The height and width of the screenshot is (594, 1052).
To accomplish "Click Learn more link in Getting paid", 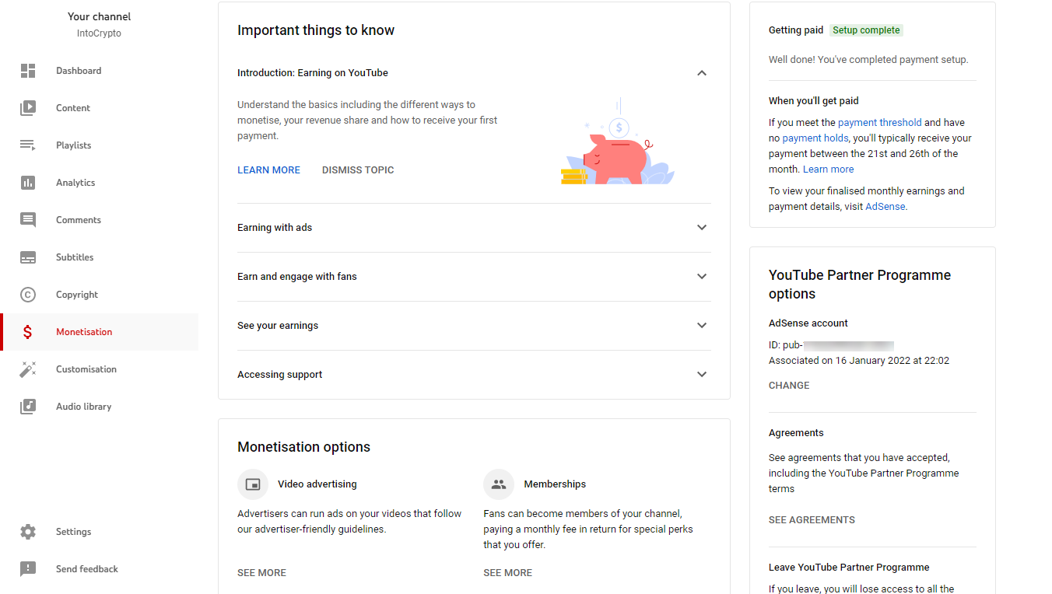I will click(828, 169).
